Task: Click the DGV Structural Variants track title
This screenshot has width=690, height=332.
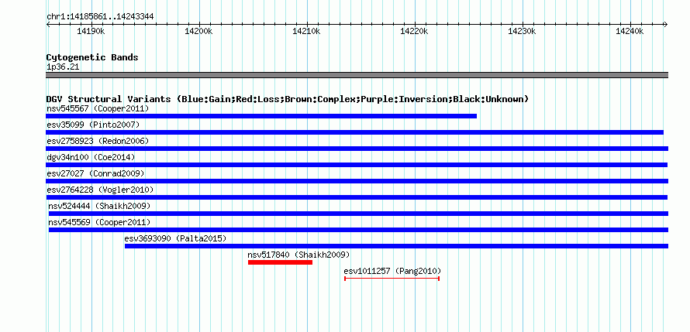Action: pyautogui.click(x=288, y=99)
